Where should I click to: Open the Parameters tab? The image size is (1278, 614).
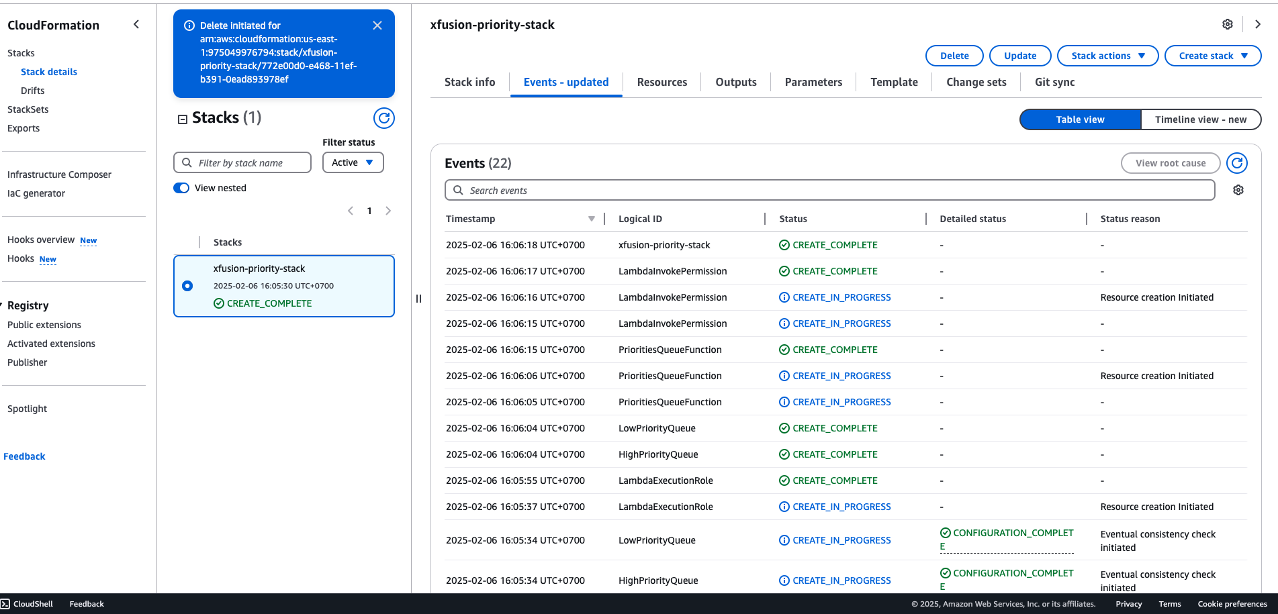[813, 82]
